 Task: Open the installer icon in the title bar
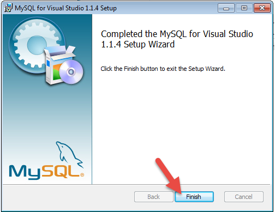(x=8, y=8)
